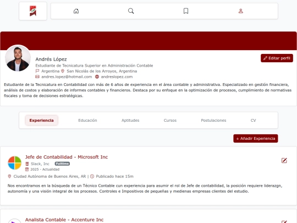Viewport: 297px width, 223px height.
Task: Click the flag icon beside Argentina
Action: click(x=37, y=71)
